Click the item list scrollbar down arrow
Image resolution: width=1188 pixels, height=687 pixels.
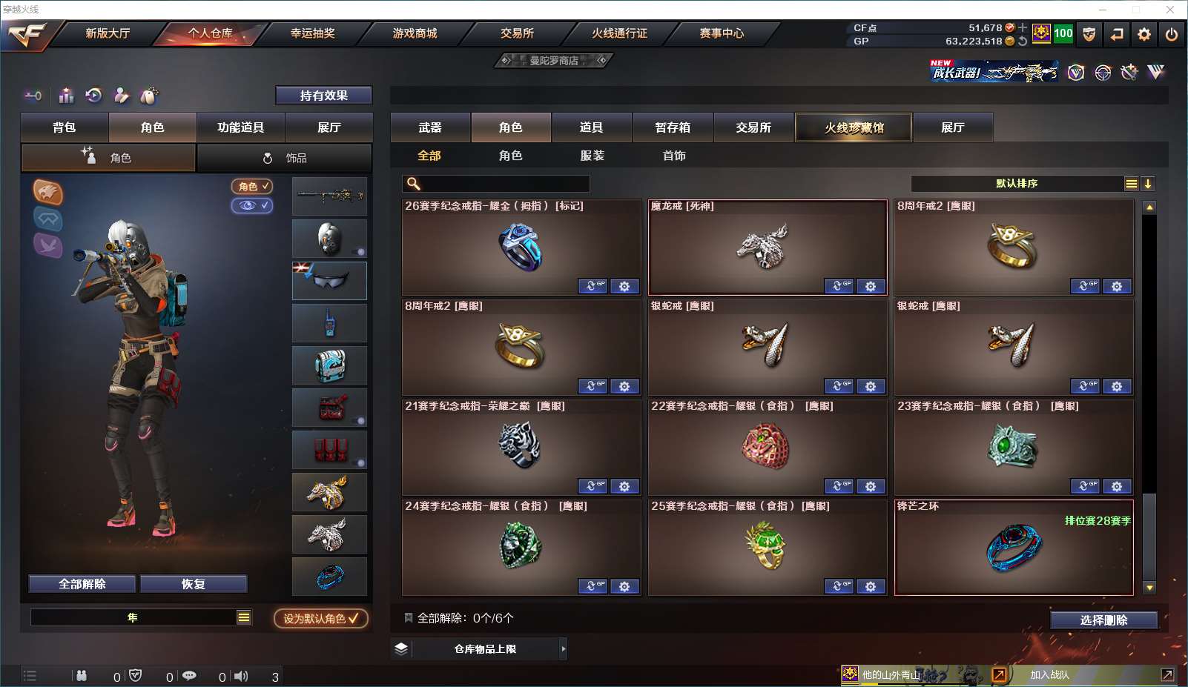(x=1149, y=588)
